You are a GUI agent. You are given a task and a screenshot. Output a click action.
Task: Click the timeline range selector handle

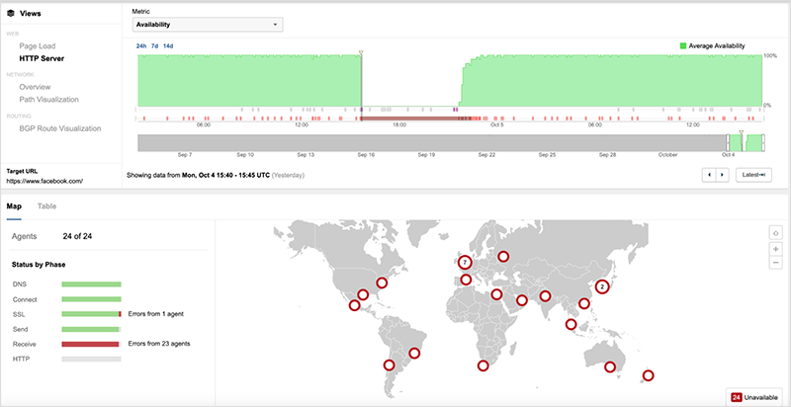tap(741, 143)
